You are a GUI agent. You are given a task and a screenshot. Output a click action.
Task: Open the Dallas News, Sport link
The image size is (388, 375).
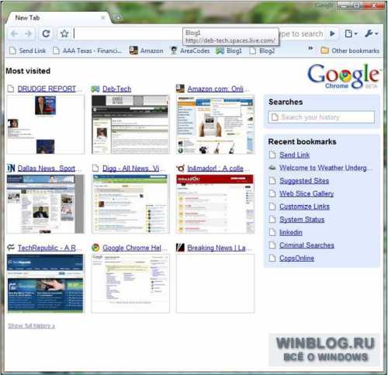(x=47, y=168)
